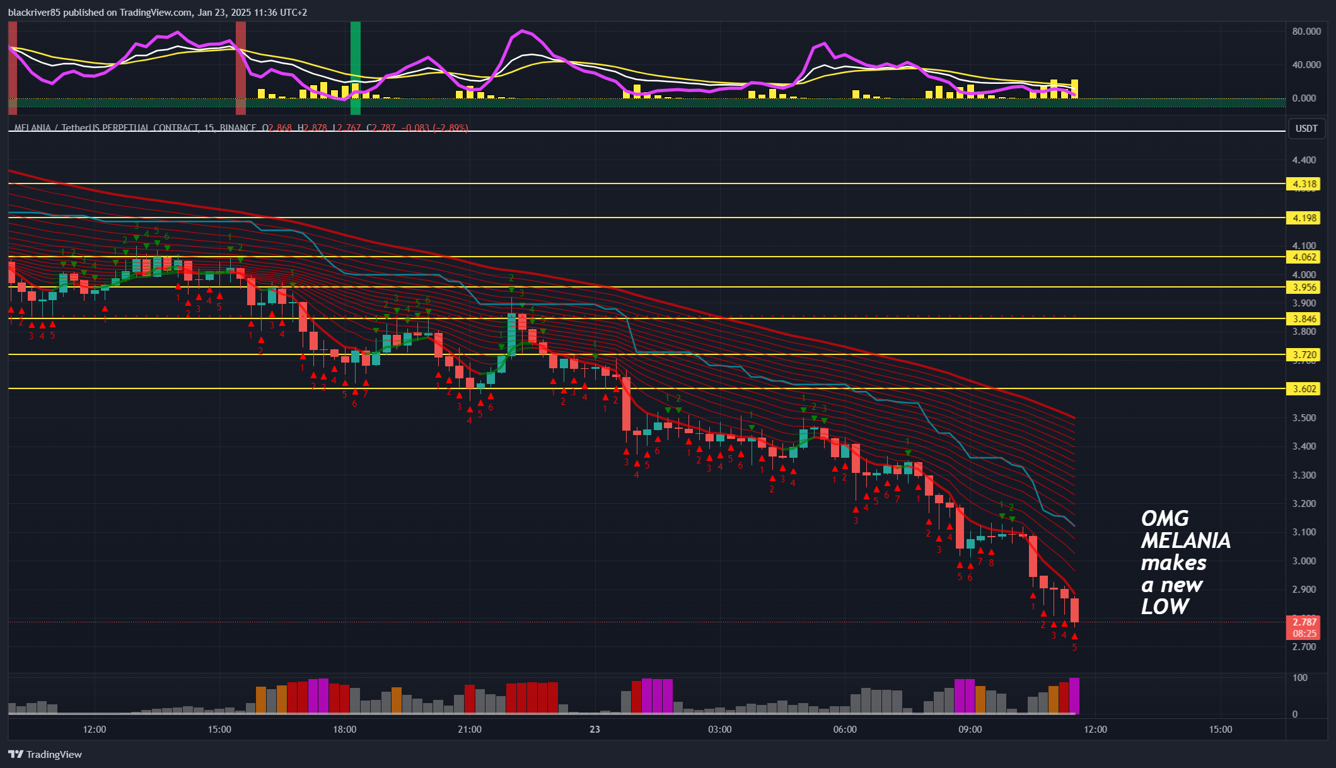Click the 80.000 indicator scale value
The width and height of the screenshot is (1336, 768).
tap(1306, 32)
